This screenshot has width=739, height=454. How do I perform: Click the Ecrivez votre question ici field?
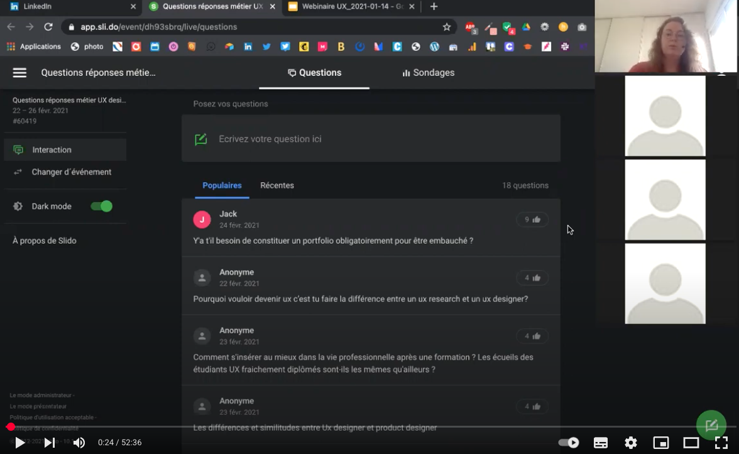[371, 139]
